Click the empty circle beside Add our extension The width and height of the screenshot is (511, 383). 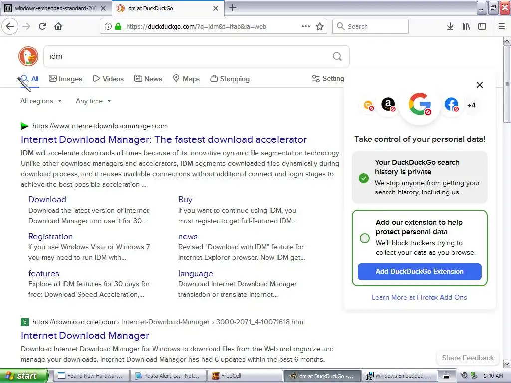point(365,238)
